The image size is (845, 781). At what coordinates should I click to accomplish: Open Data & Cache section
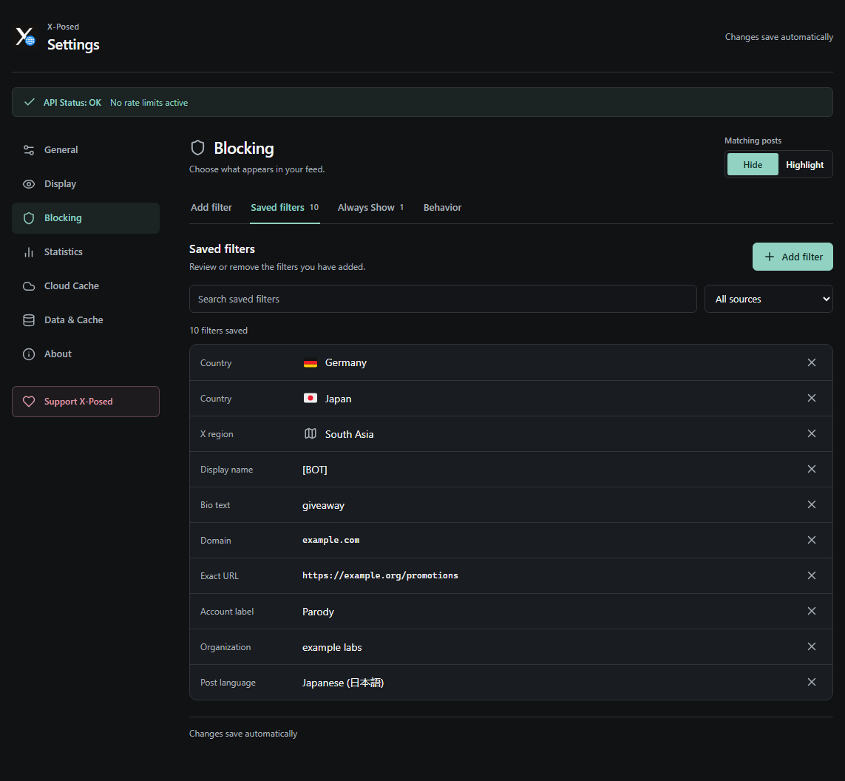86,319
